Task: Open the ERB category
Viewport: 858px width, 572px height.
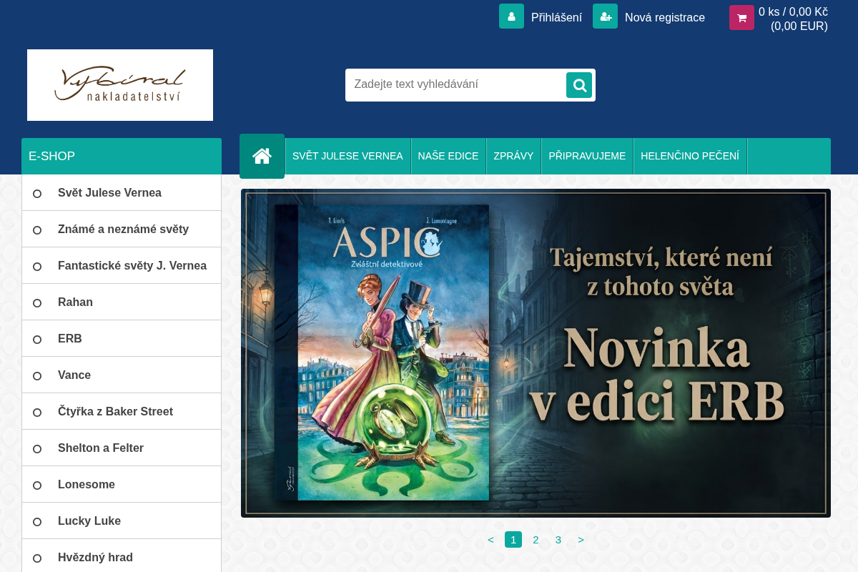Action: (122, 339)
